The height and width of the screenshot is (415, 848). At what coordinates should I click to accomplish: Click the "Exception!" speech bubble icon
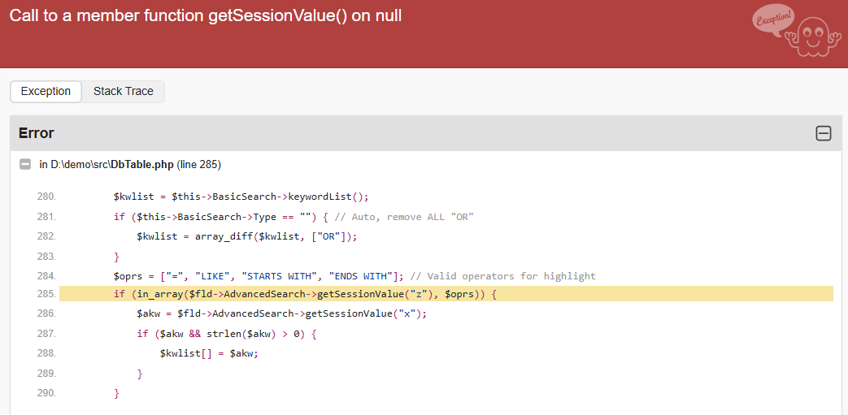click(x=772, y=21)
